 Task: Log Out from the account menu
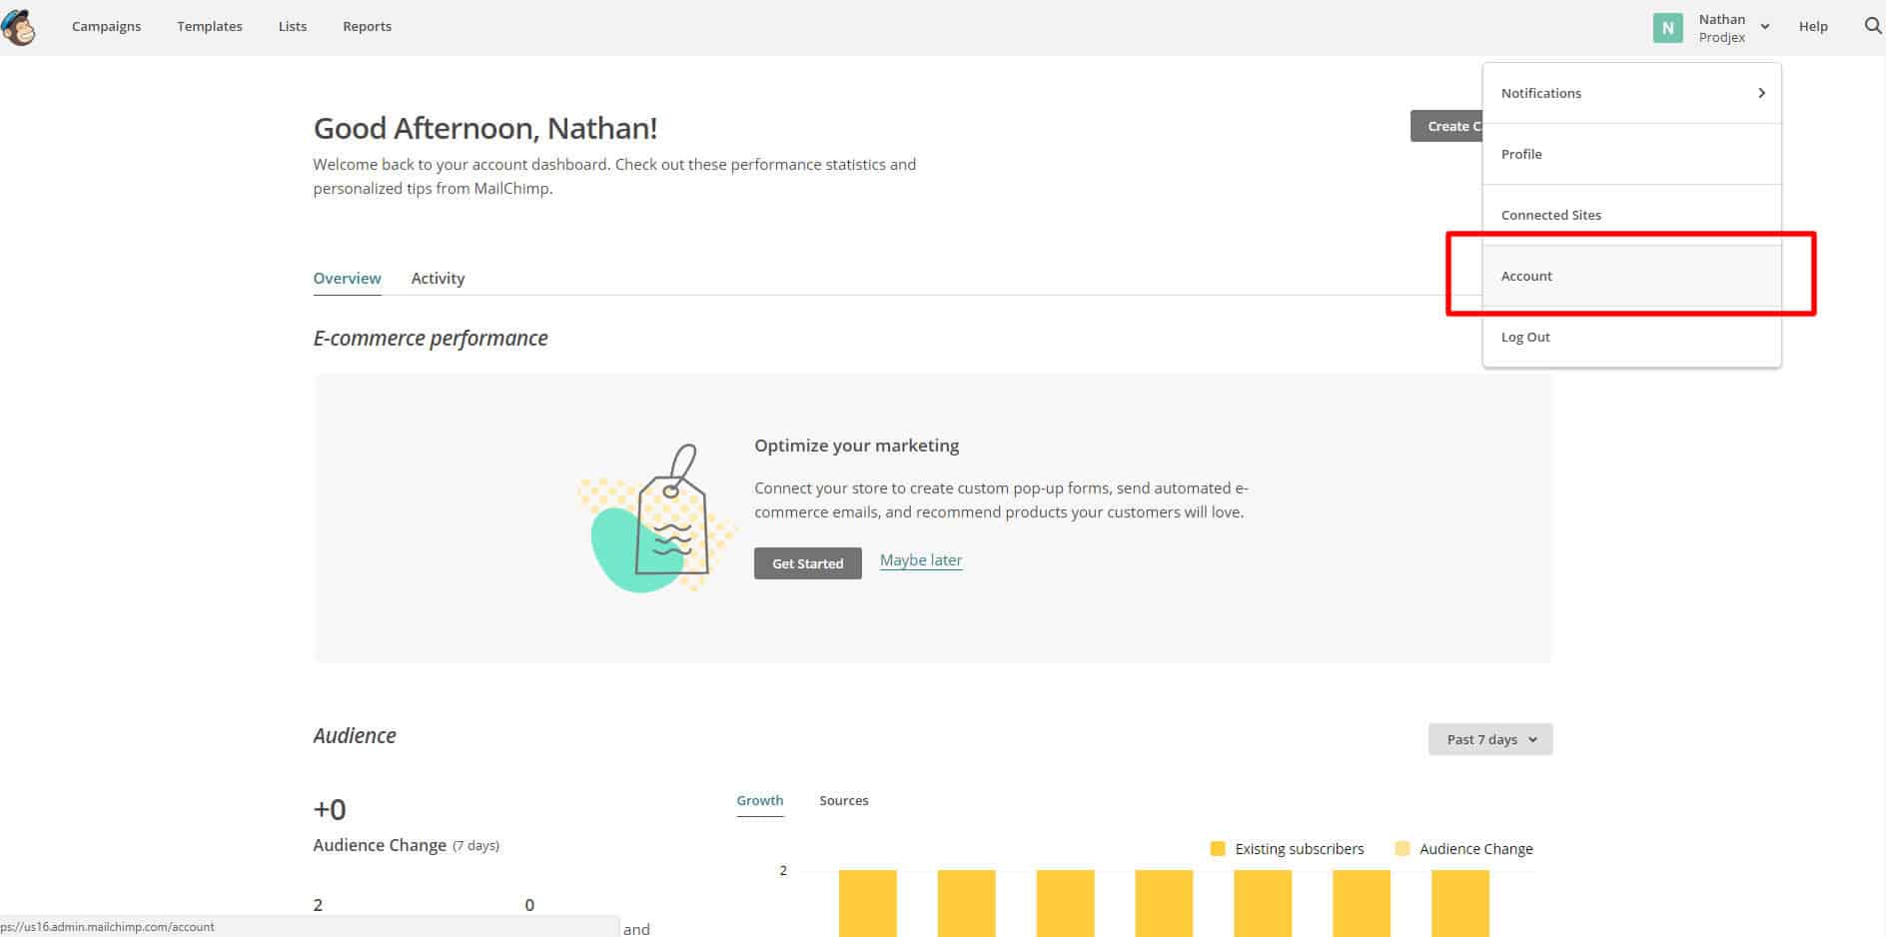click(1525, 337)
